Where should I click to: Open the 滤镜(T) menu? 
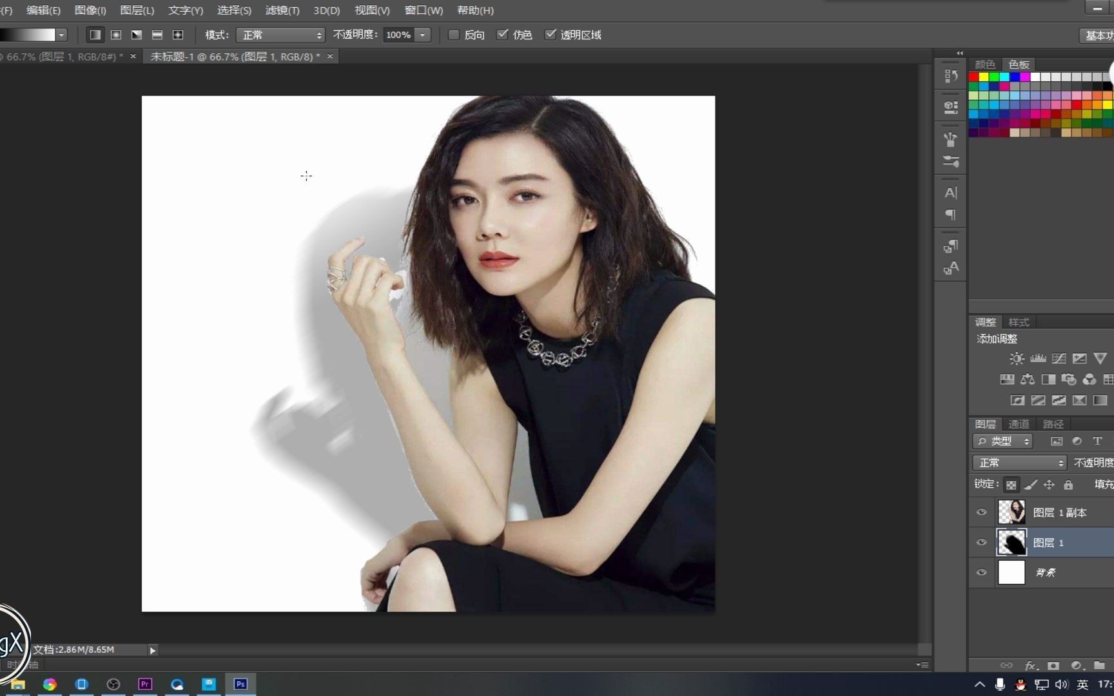282,10
